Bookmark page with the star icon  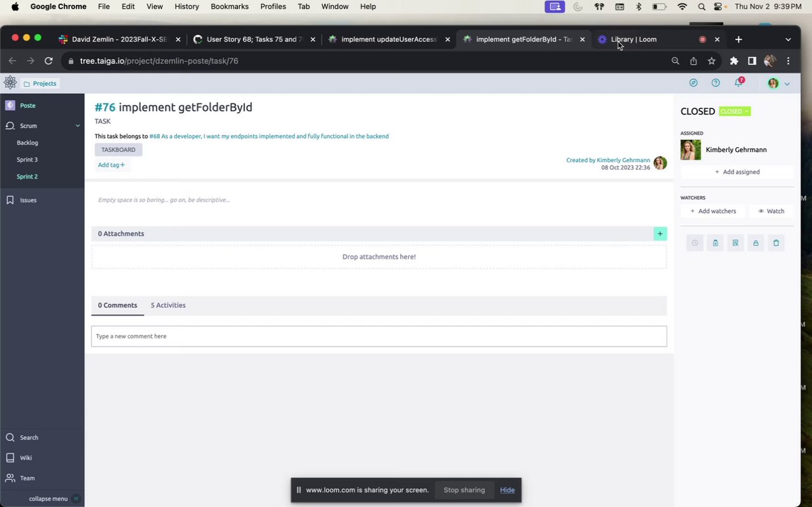(711, 61)
